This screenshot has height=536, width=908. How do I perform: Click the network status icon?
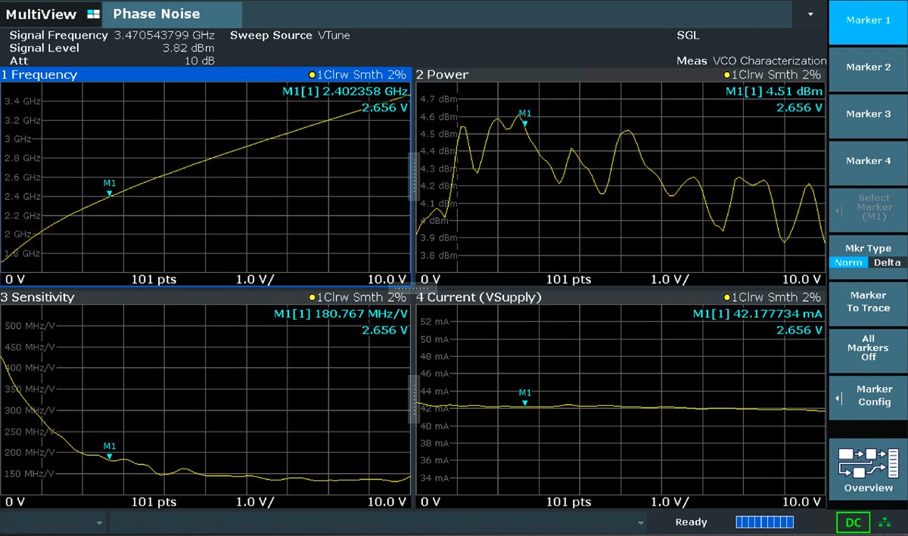(885, 522)
